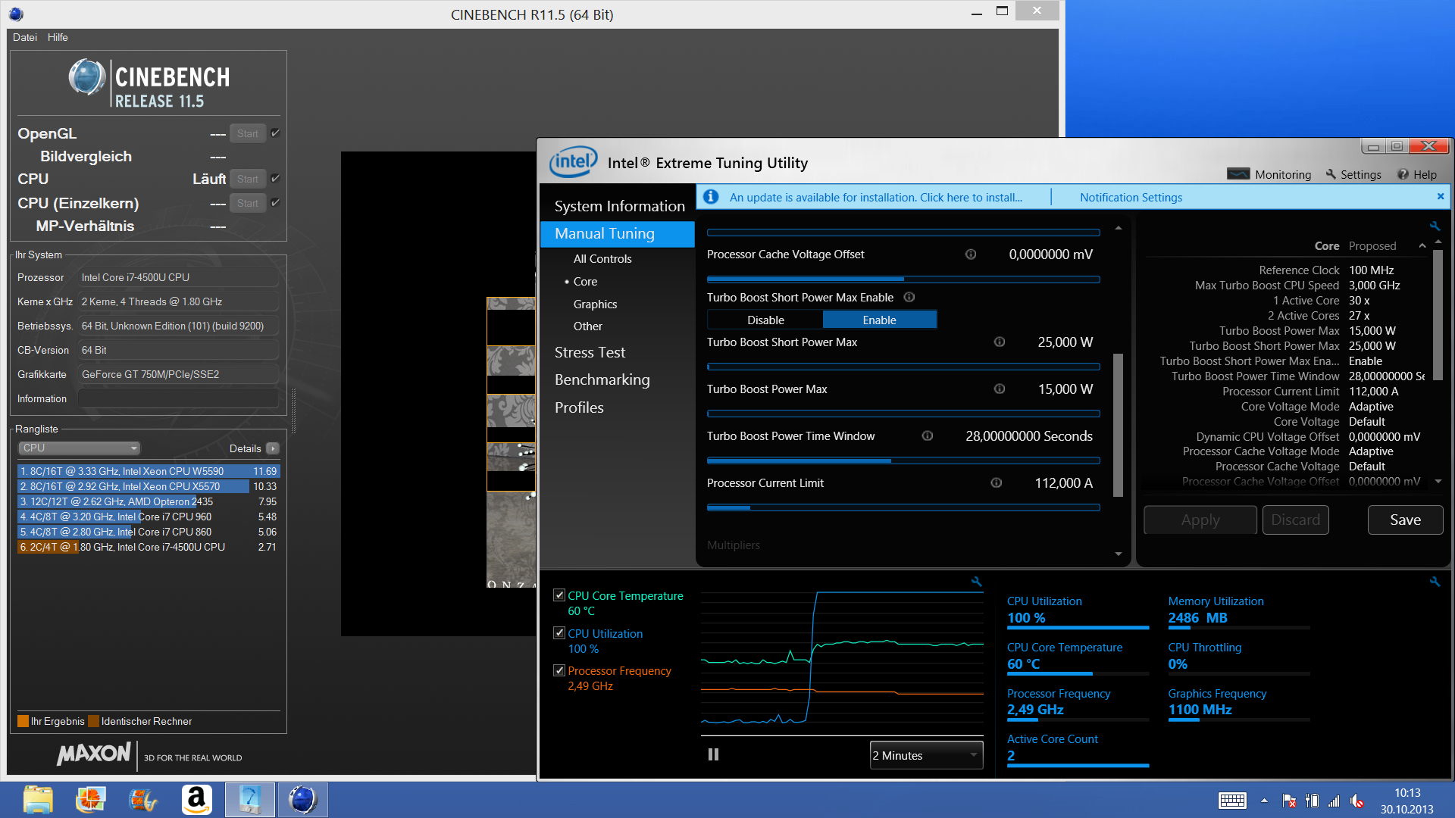
Task: Pause the monitoring graph
Action: pos(713,754)
